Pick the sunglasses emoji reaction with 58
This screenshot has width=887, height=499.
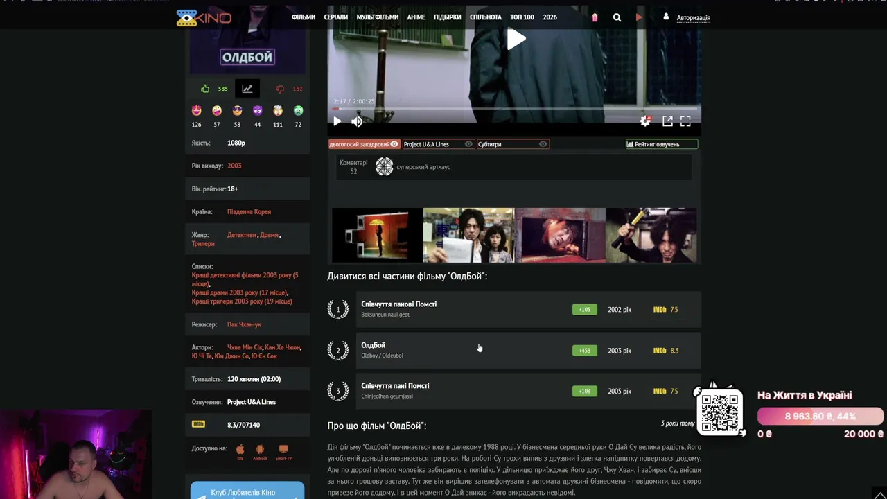click(237, 110)
